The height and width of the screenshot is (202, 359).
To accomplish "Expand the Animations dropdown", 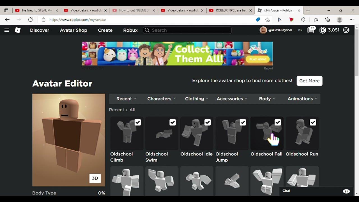I will [x=302, y=99].
